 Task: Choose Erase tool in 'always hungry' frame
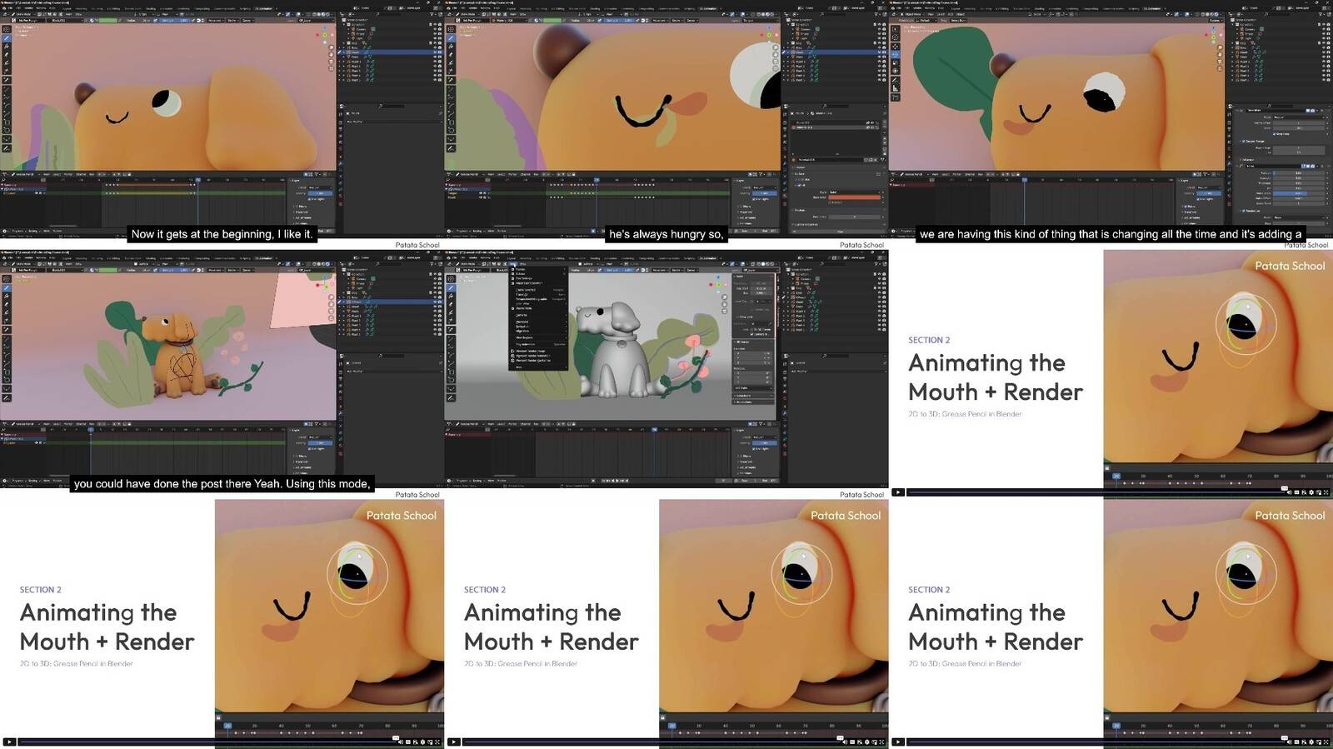(x=451, y=55)
